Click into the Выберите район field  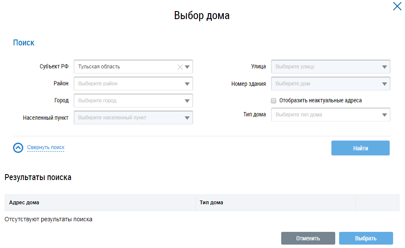click(x=128, y=84)
